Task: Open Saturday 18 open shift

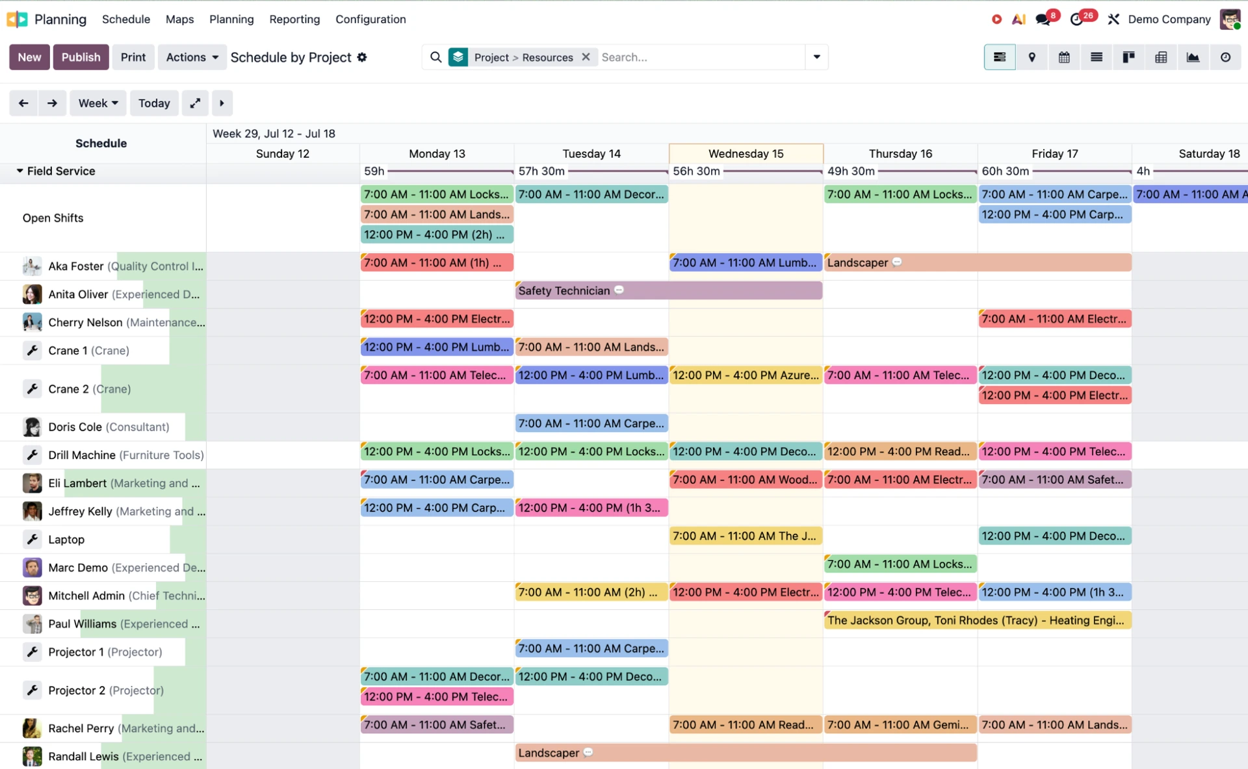Action: click(x=1191, y=194)
